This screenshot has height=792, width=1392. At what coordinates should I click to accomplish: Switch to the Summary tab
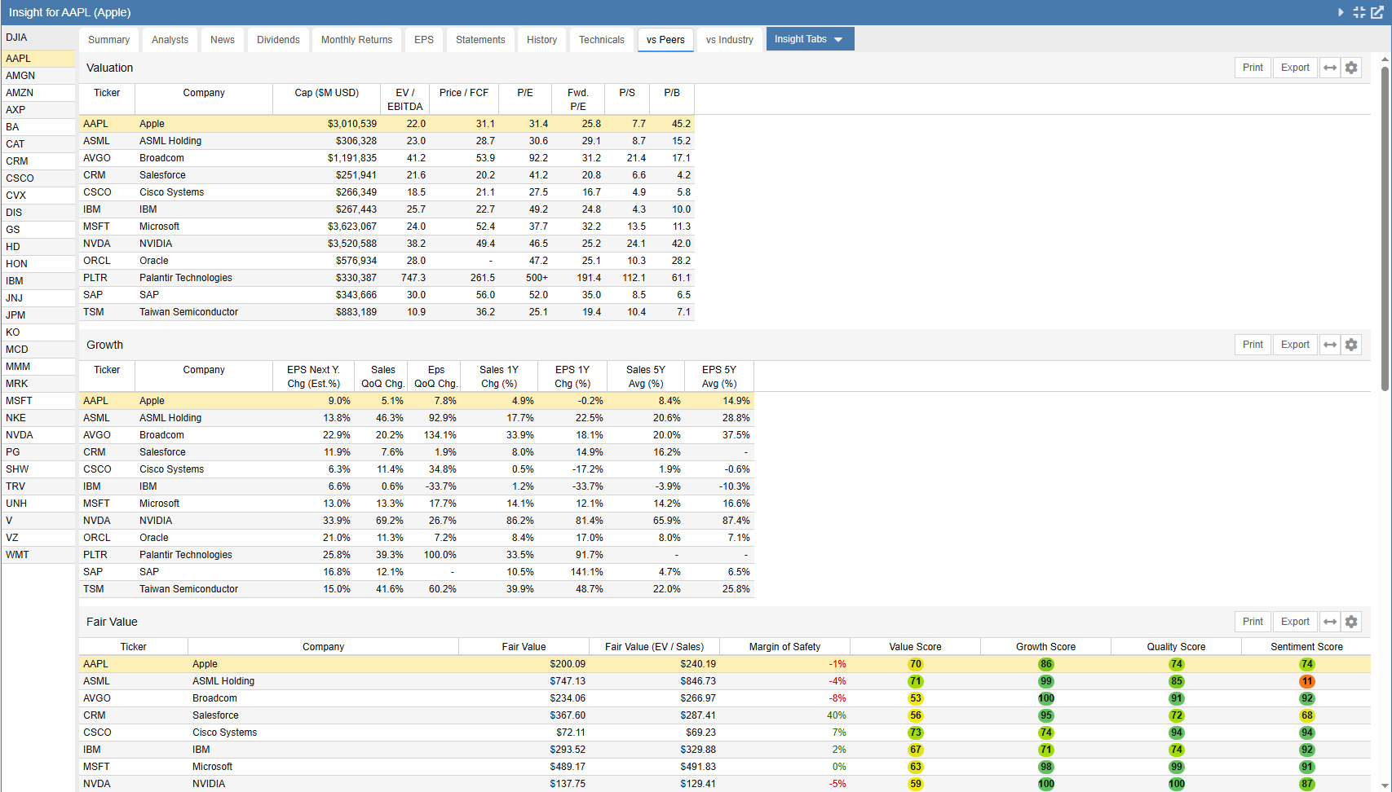[108, 40]
